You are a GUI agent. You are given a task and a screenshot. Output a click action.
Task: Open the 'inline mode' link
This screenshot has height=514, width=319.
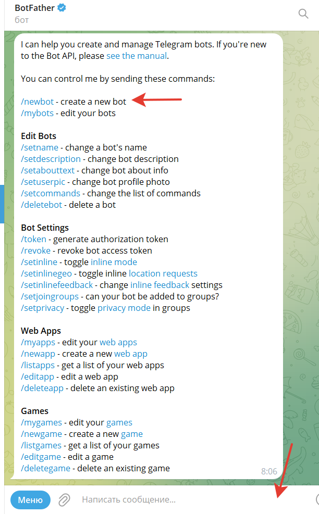[x=114, y=262]
